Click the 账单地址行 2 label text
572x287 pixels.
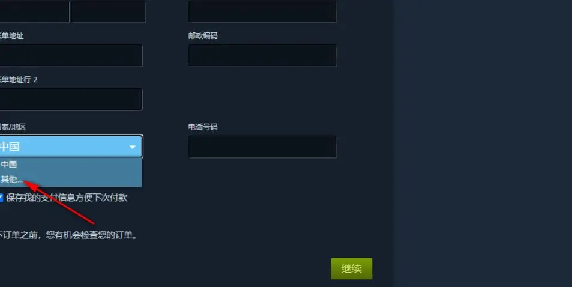19,80
